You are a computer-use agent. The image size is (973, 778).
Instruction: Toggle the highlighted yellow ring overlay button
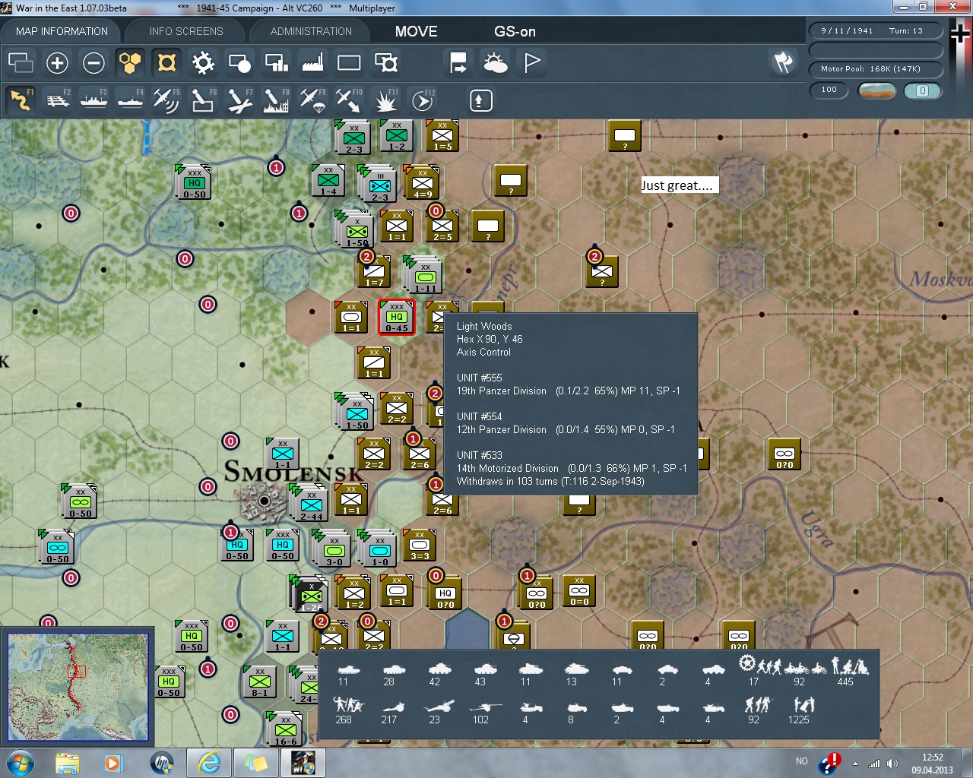166,62
